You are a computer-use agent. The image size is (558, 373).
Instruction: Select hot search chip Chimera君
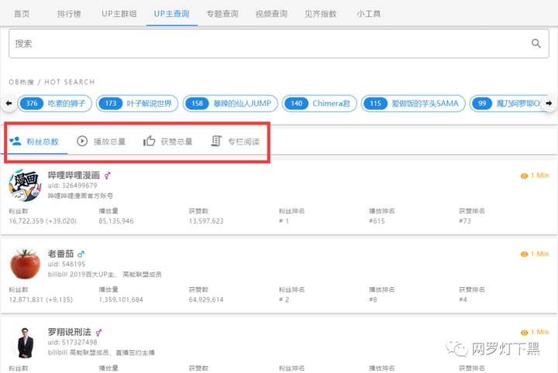319,104
